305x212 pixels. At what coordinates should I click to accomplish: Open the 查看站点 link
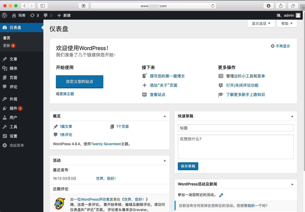coord(158,94)
